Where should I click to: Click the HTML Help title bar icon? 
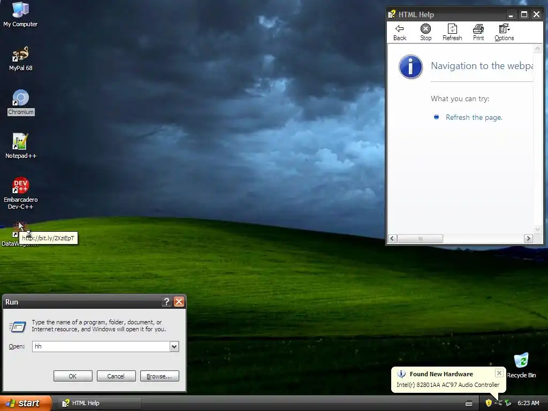coord(392,14)
